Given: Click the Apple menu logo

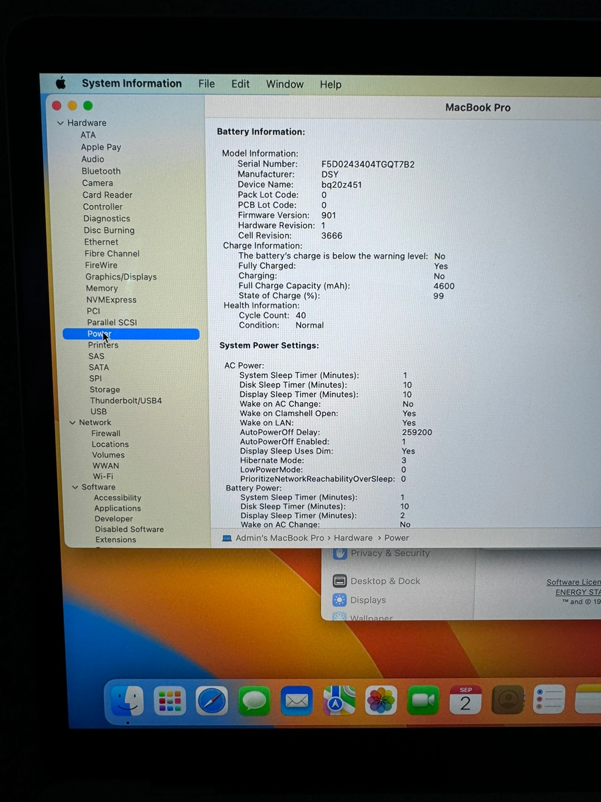Looking at the screenshot, I should coord(61,84).
